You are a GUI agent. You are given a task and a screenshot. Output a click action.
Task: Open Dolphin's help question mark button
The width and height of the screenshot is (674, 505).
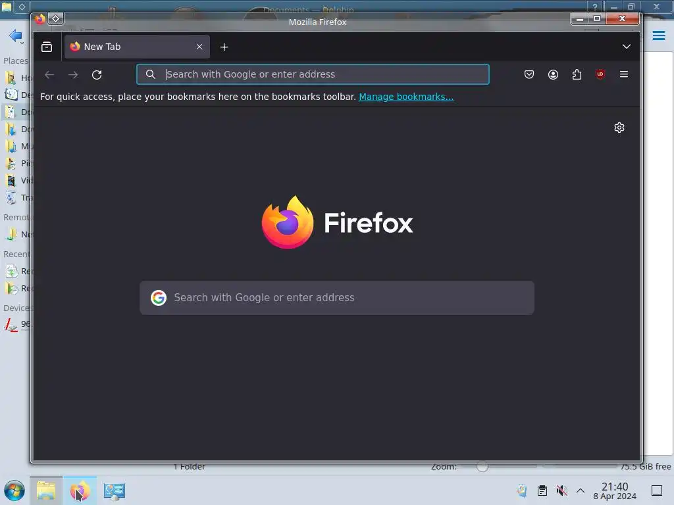(x=595, y=6)
